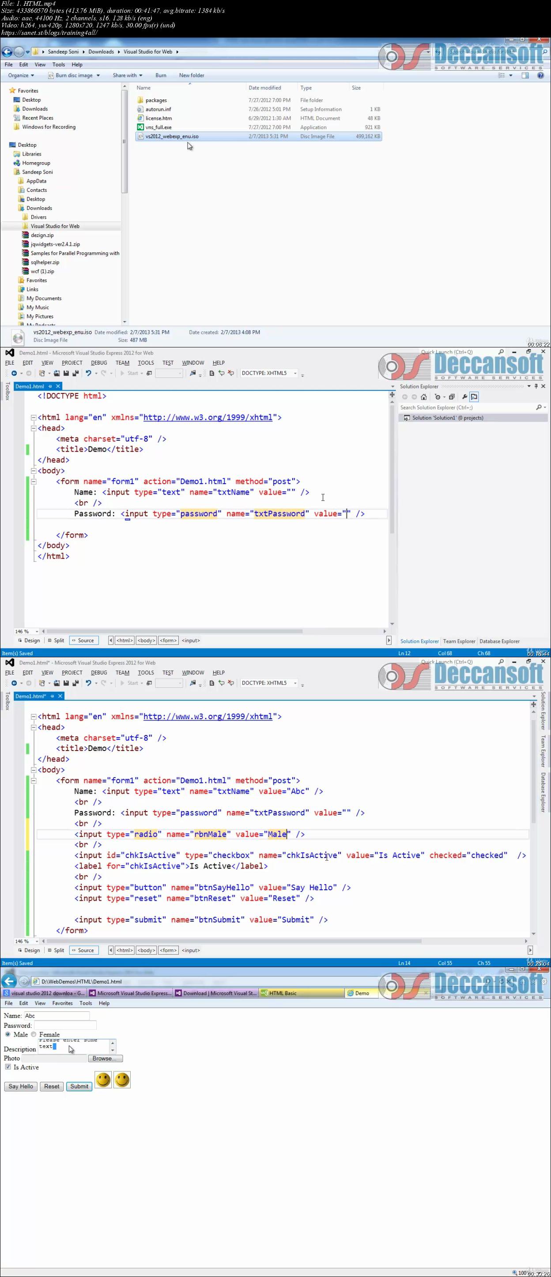Toggle the Is Active checkbox in browser
The height and width of the screenshot is (1277, 551).
tap(8, 1067)
